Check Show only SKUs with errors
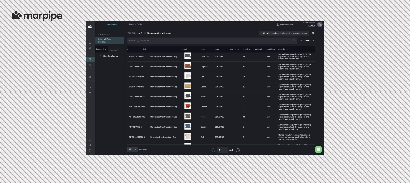This screenshot has height=183, width=410. coord(145,33)
